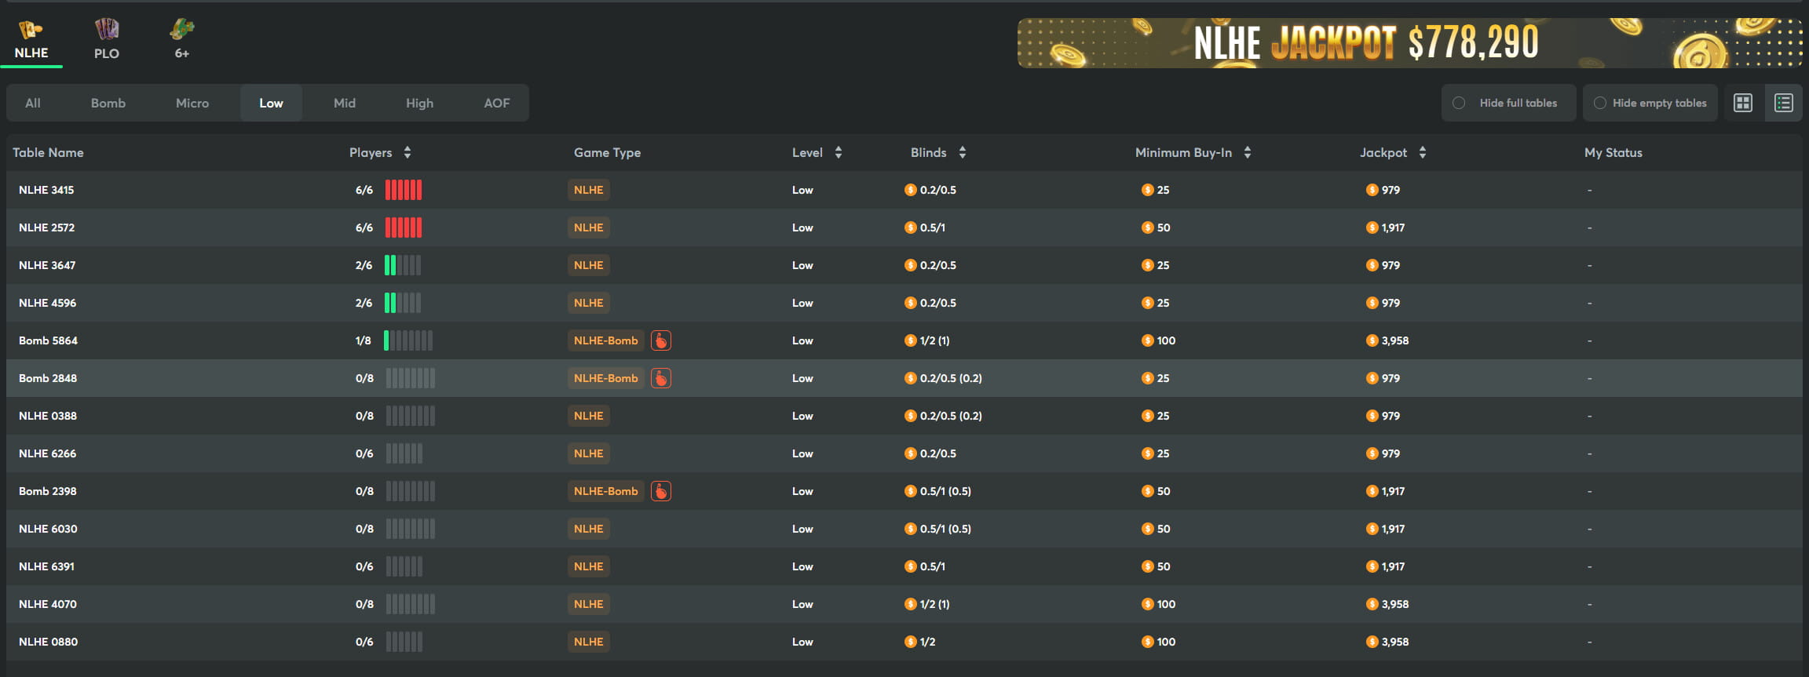The height and width of the screenshot is (677, 1809).
Task: Switch to the Micro stakes tab
Action: pyautogui.click(x=192, y=103)
